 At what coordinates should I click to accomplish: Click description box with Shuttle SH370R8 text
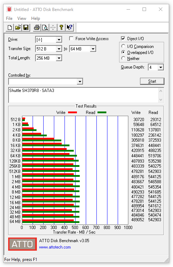pos(83,95)
